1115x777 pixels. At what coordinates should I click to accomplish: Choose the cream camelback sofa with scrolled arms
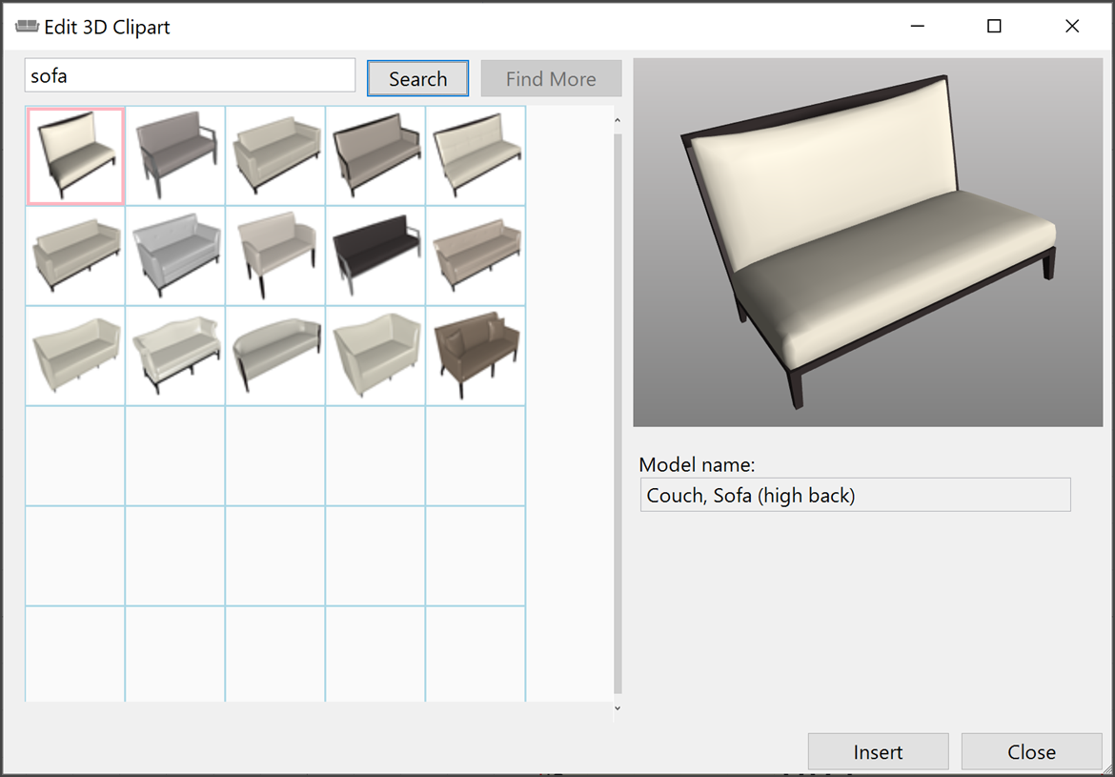point(175,356)
